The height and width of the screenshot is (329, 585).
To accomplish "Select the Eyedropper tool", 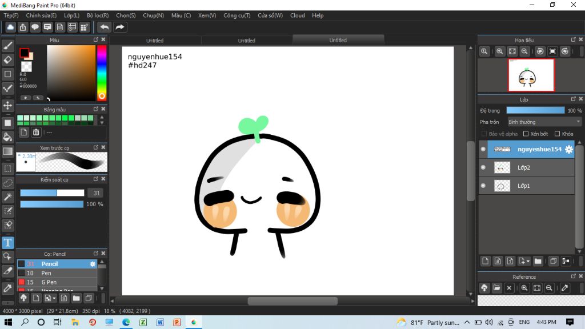I will point(8,288).
